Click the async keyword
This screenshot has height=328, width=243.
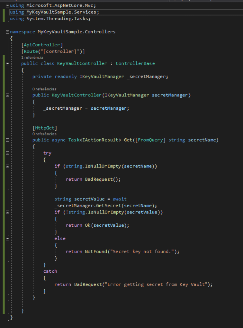(x=59, y=140)
